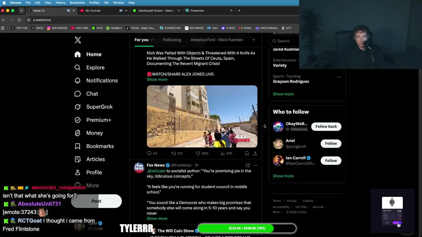The height and width of the screenshot is (237, 422).
Task: Reload the current page
Action: point(19,20)
